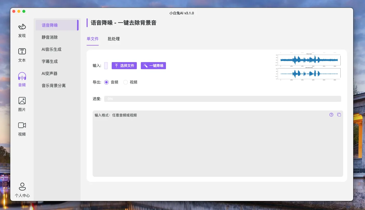Switch to the 单文件 tab
Image resolution: width=365 pixels, height=210 pixels.
93,39
